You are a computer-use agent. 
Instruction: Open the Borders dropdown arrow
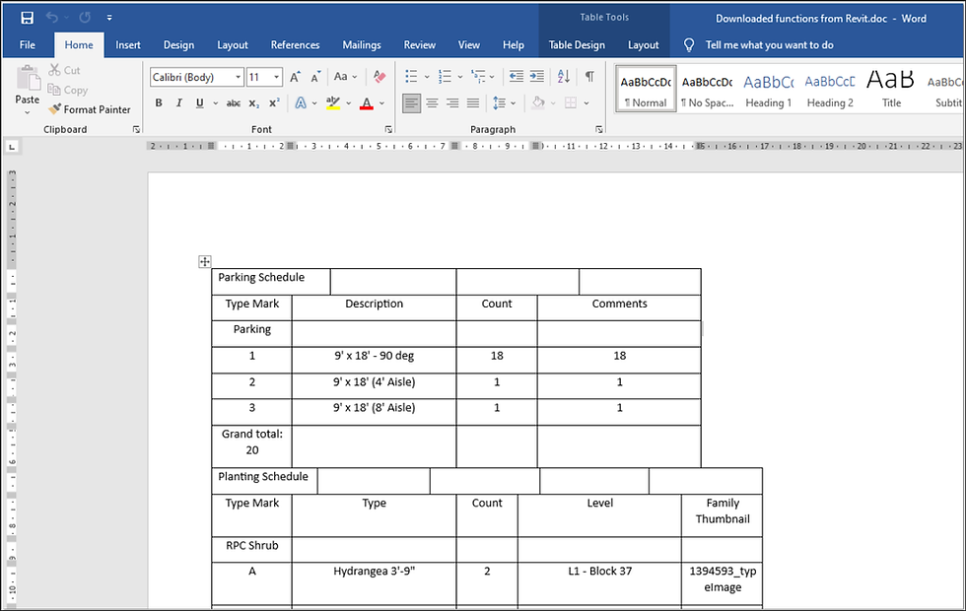[586, 103]
